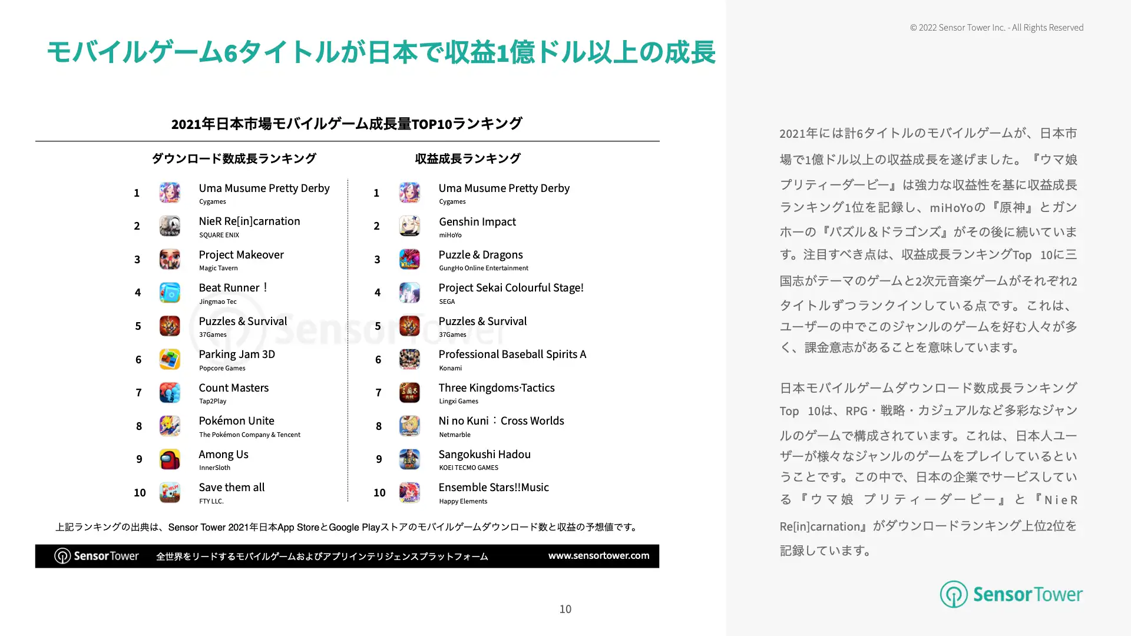
Task: Click Genshin Impact game icon
Action: click(409, 226)
